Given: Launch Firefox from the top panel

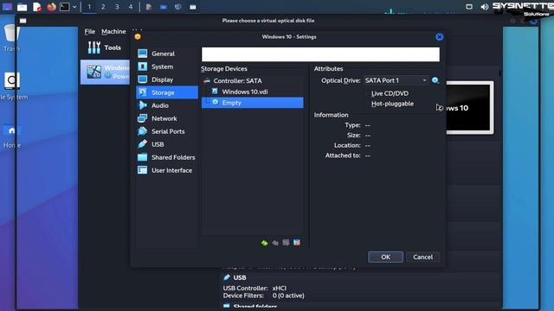Looking at the screenshot, I should coord(52,7).
